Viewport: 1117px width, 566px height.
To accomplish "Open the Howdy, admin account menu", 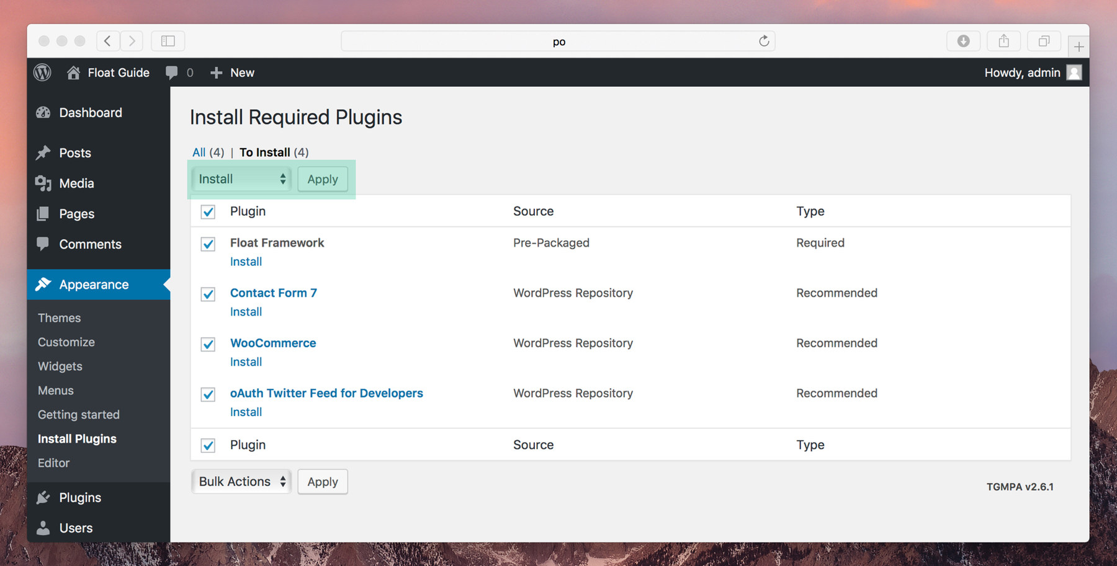I will 1022,73.
